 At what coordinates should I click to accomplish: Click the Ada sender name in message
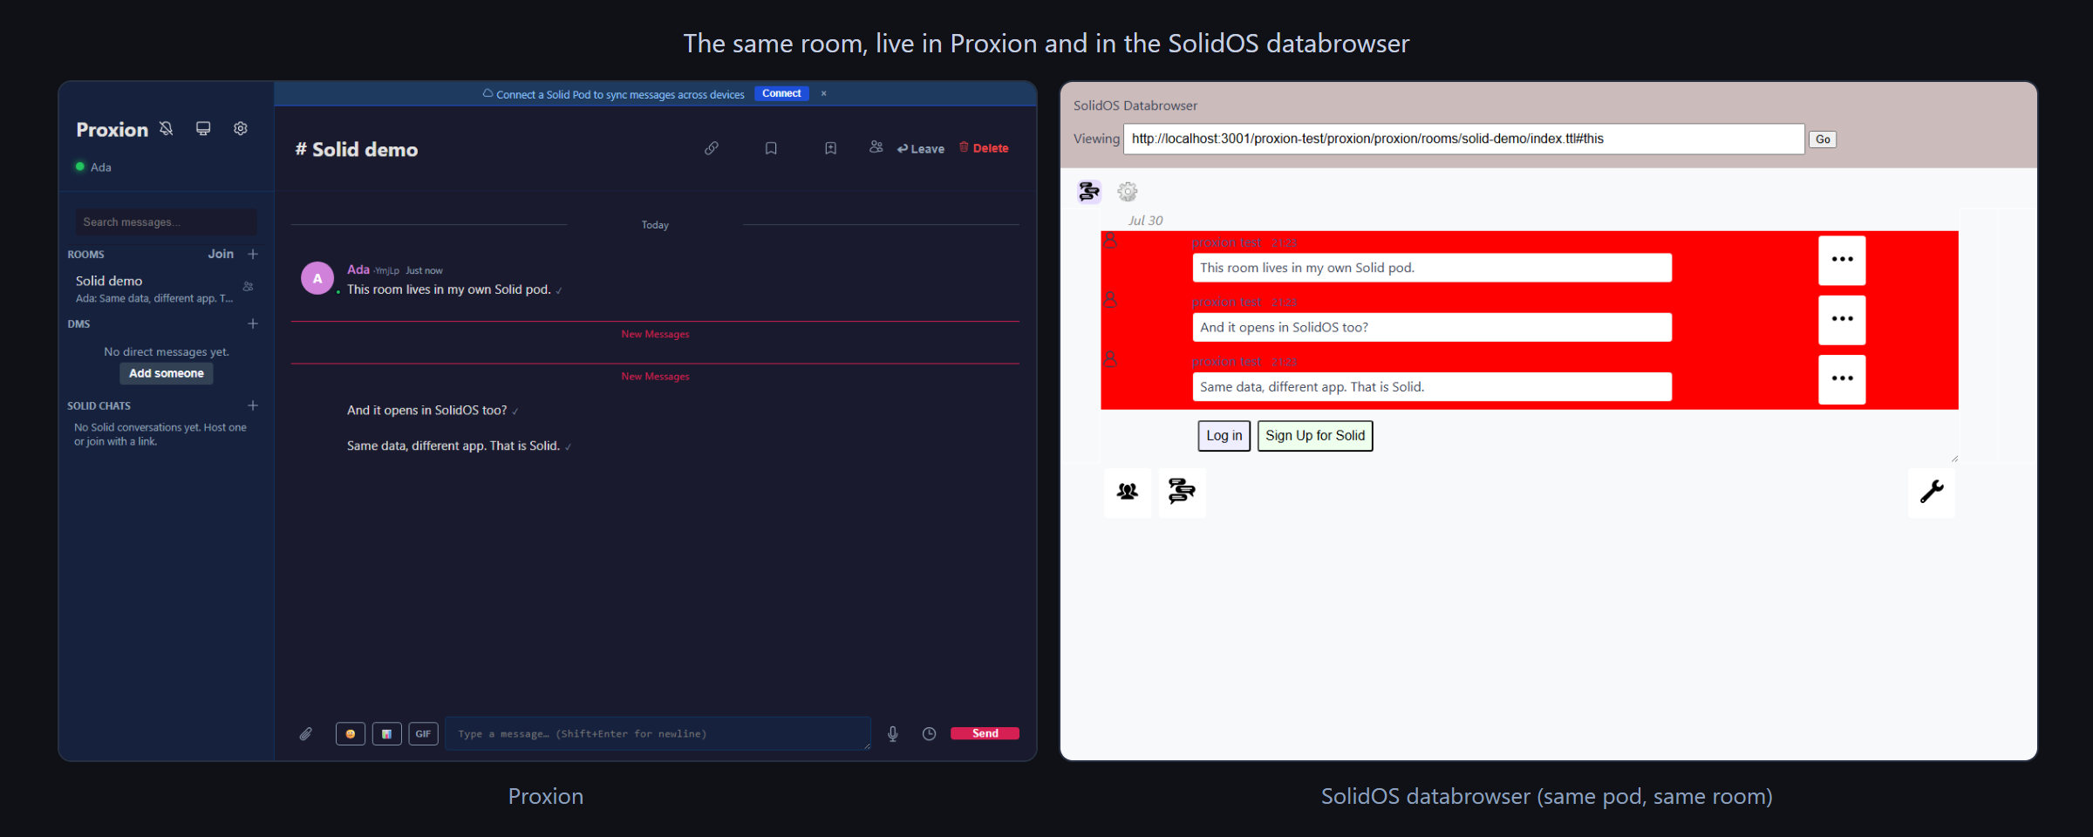tap(358, 269)
